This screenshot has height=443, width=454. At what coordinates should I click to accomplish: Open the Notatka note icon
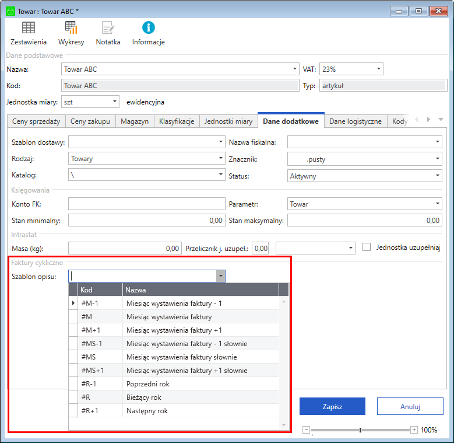(108, 27)
